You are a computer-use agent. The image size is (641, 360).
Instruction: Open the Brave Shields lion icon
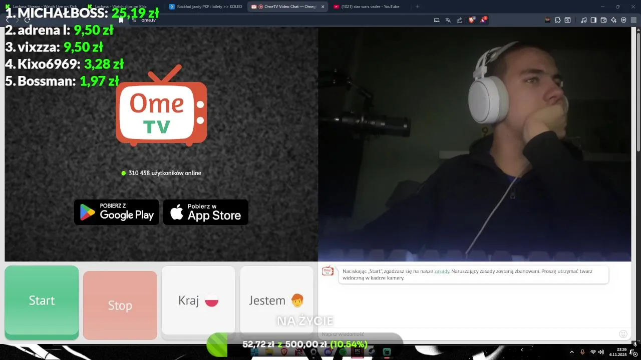(471, 20)
